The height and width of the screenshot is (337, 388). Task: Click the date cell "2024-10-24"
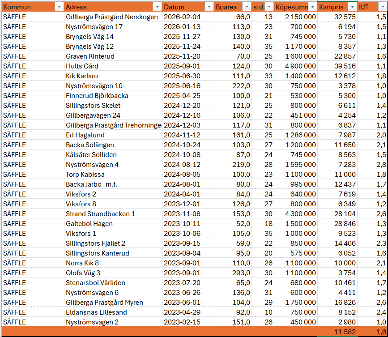(188, 145)
